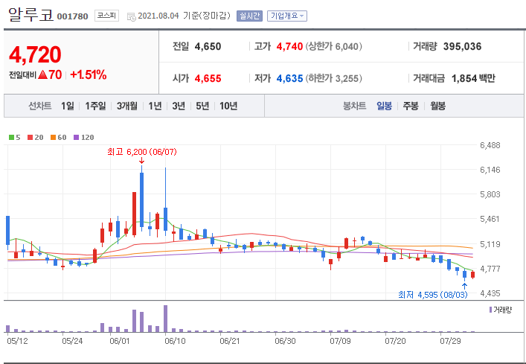
Task: Click the red up-triangle change icon
Action: coord(42,75)
